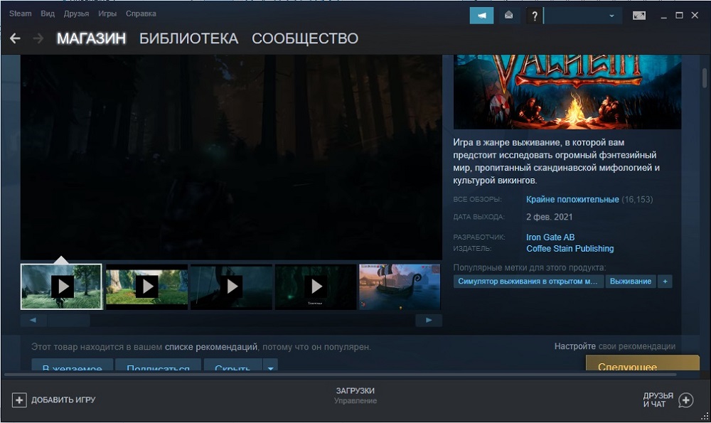Screen dimensions: 711x423
Task: Switch to Big Picture mode icon
Action: (x=639, y=15)
